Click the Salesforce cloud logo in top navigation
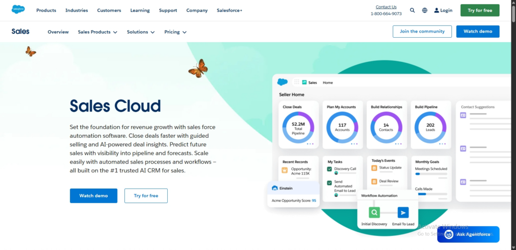 (x=18, y=10)
